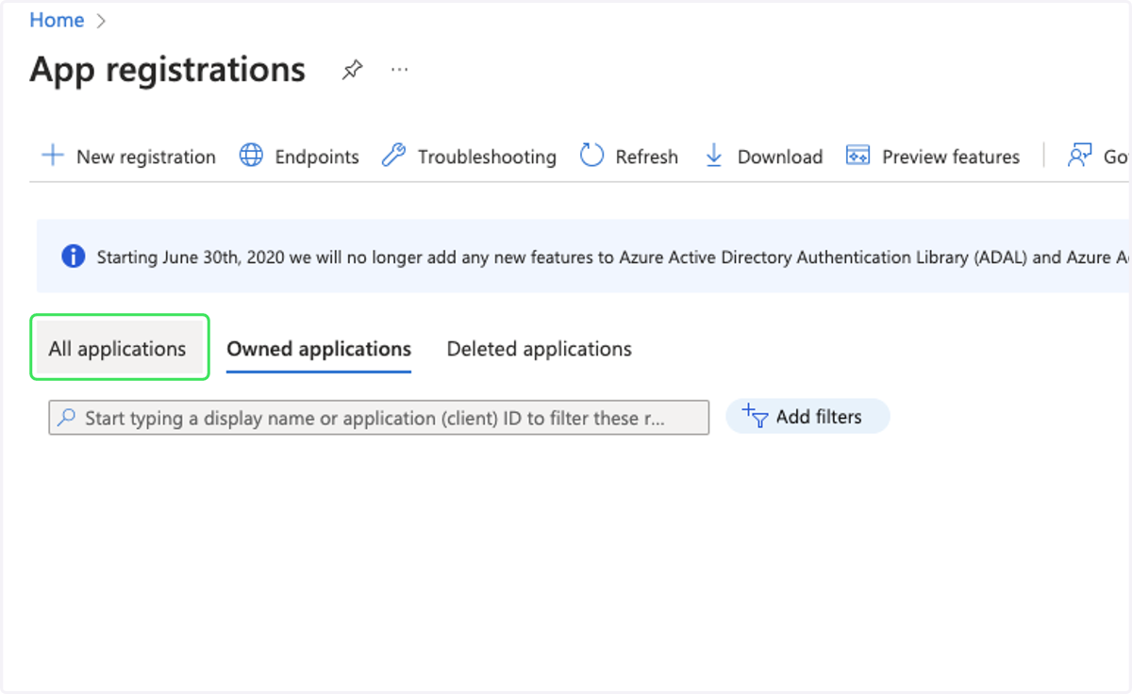Pin the App registrations page
The image size is (1132, 694).
pyautogui.click(x=352, y=70)
